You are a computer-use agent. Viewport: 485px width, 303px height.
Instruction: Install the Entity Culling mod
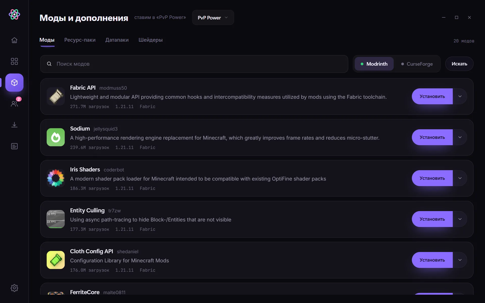(x=432, y=219)
